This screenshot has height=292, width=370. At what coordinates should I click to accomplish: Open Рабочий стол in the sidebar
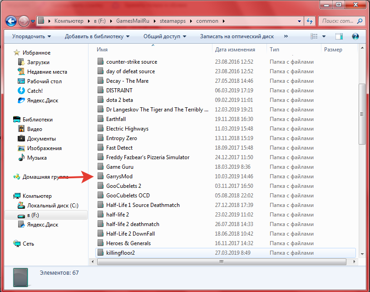(44, 81)
